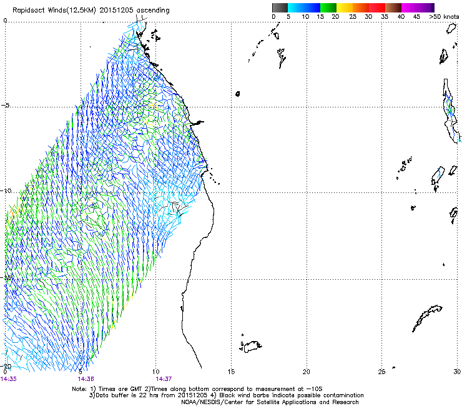Pick the orange 25-30 knots color band

(361, 7)
